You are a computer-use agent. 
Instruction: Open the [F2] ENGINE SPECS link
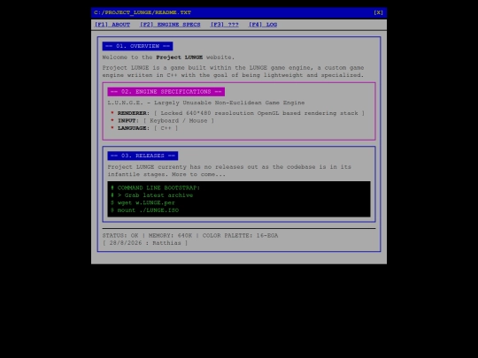[170, 25]
